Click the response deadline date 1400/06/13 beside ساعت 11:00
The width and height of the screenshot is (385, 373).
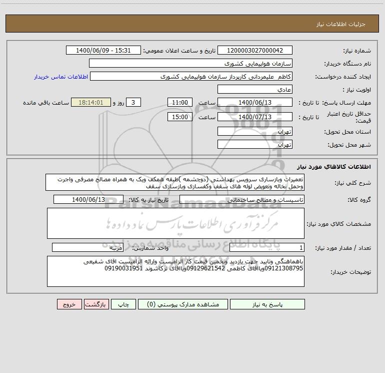255,102
